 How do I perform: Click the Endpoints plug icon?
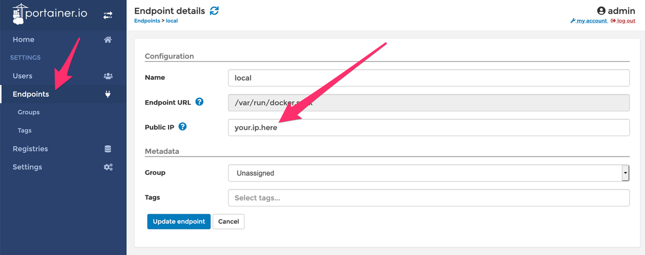(x=107, y=94)
